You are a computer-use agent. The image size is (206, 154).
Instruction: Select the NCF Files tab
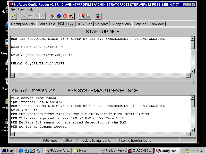[66, 24]
